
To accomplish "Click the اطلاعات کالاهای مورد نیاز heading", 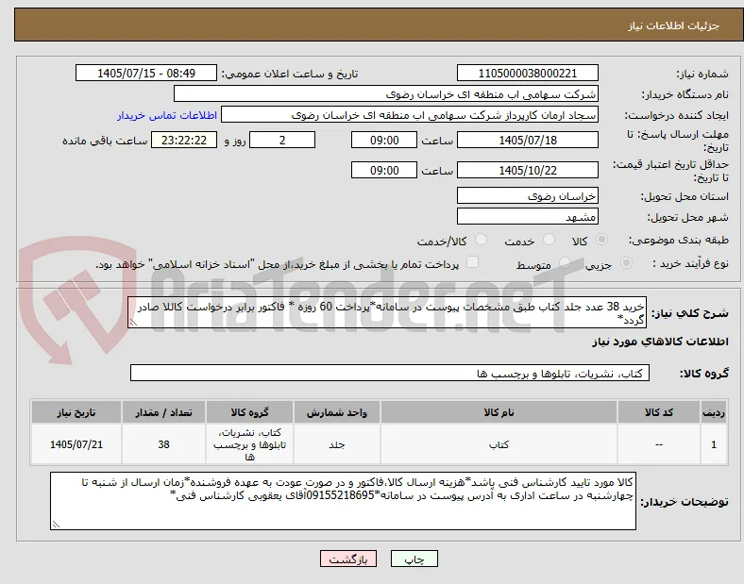I will click(660, 342).
